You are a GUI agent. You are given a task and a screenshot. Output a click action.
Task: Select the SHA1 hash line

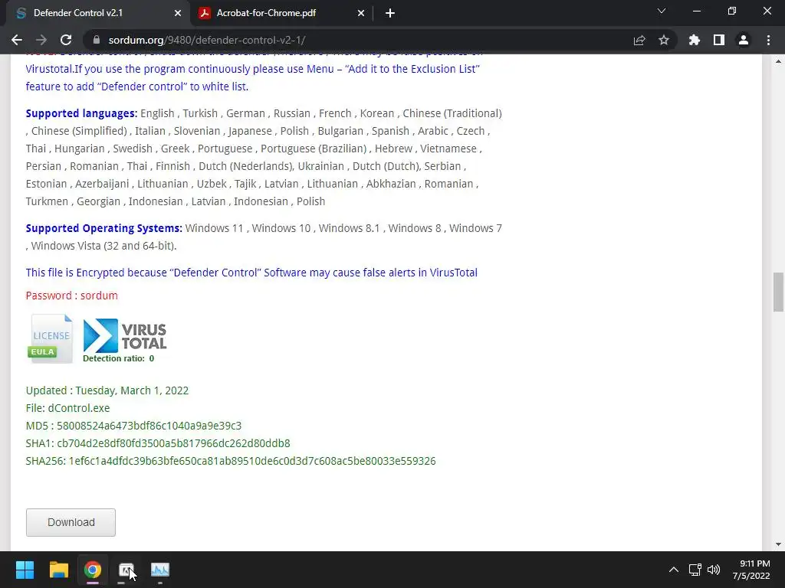point(158,443)
